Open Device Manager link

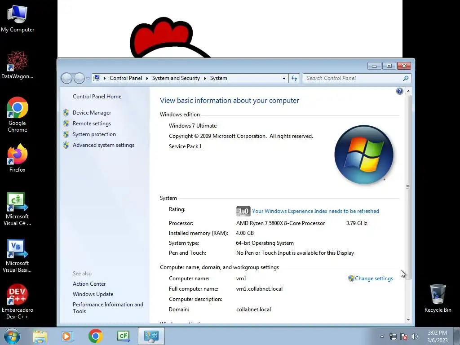(92, 113)
